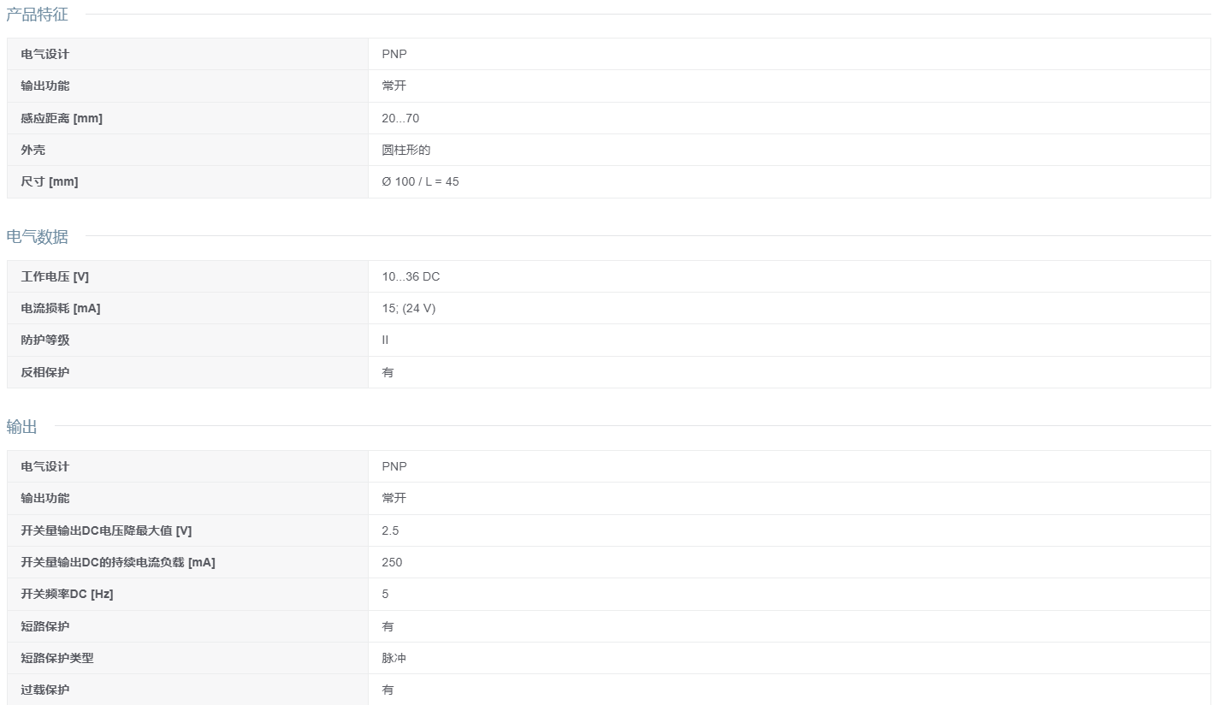Select the 开关频率DC [Hz] label

(x=67, y=594)
